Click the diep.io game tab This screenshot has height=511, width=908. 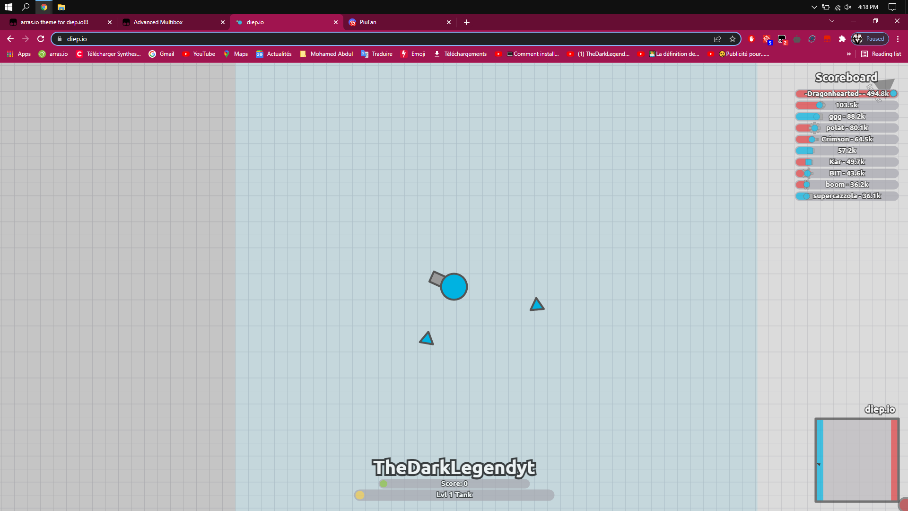pyautogui.click(x=288, y=22)
